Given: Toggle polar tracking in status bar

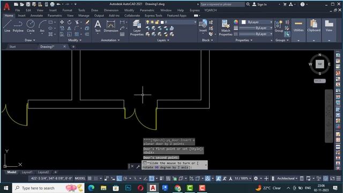Looking at the screenshot, I should (x=125, y=179).
